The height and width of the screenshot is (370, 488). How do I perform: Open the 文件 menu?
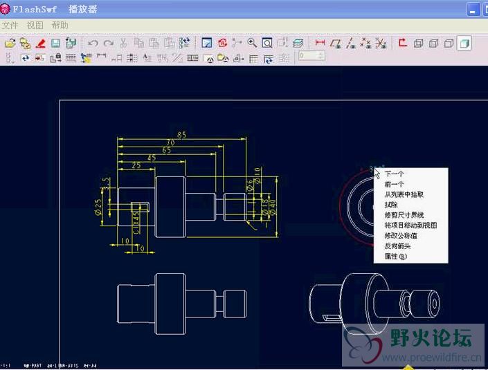point(10,25)
